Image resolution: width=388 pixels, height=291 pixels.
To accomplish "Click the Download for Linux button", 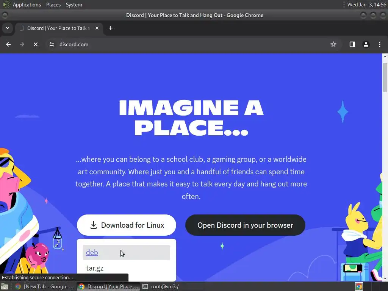I will pyautogui.click(x=127, y=225).
